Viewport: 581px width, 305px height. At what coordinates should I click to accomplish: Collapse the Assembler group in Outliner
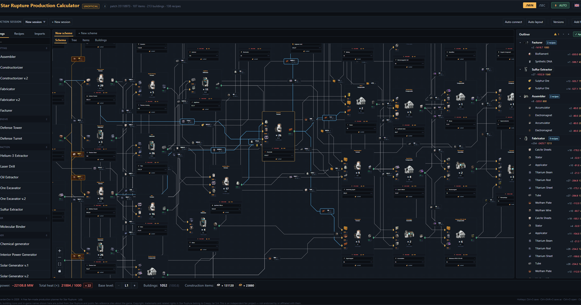(520, 96)
